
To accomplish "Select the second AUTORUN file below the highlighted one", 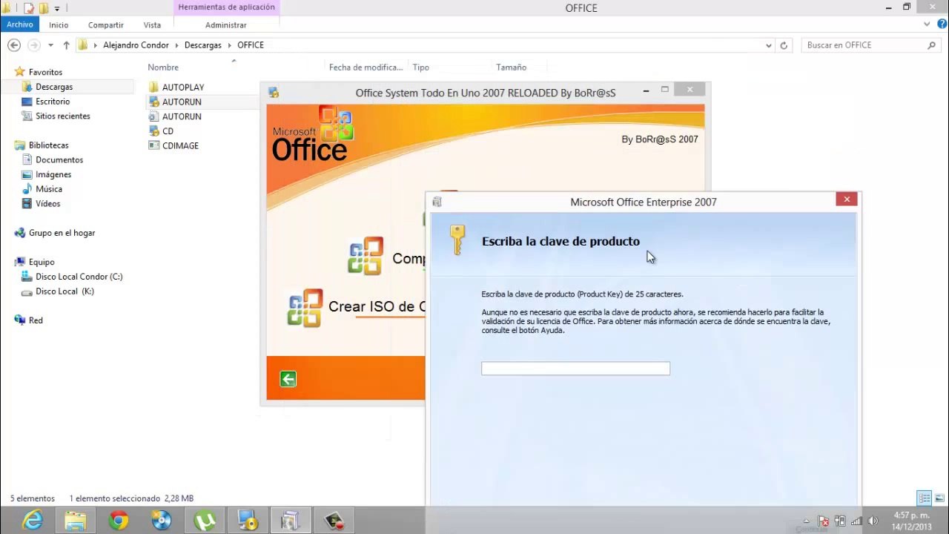I will [x=182, y=116].
